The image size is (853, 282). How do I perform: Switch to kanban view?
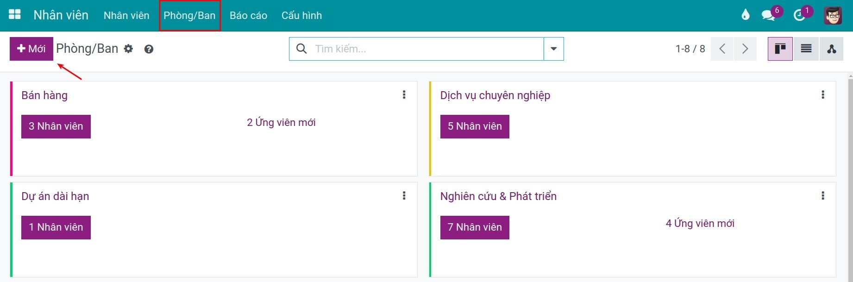click(780, 49)
